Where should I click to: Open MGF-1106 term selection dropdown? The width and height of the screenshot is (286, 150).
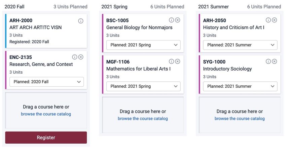pos(143,86)
